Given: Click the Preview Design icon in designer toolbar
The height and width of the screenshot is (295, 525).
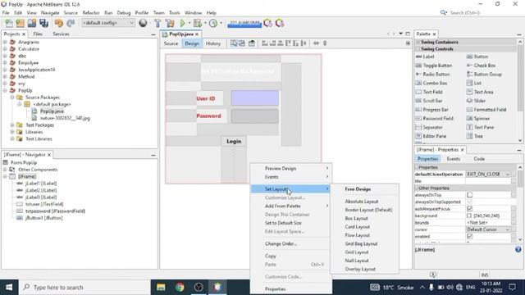Looking at the screenshot, I should tap(252, 43).
